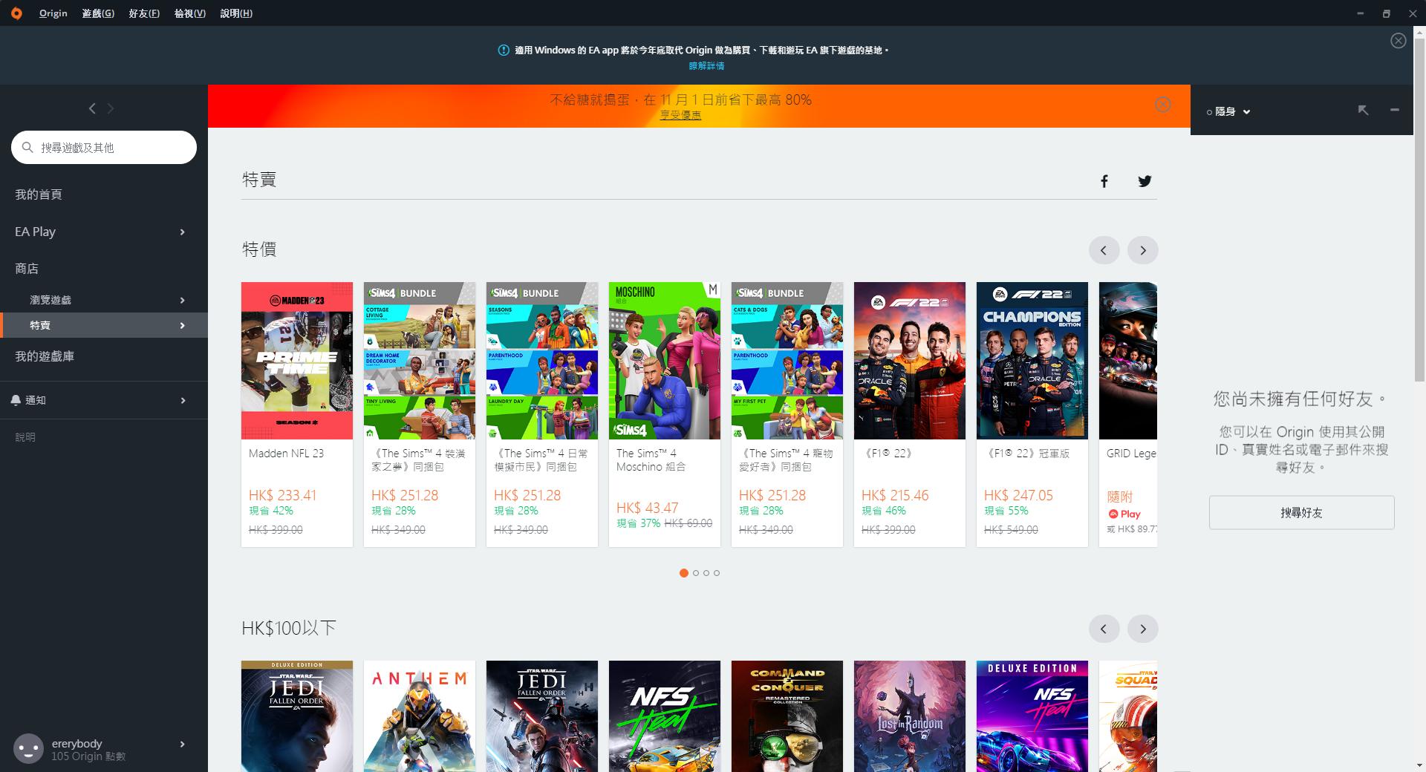
Task: Open The Sims 4 裝潢家之夢 bundle cover
Action: click(420, 361)
